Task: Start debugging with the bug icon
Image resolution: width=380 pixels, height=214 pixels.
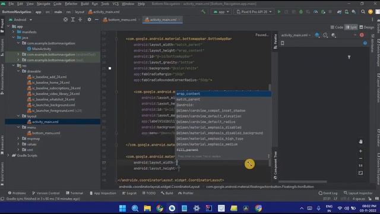Action: (301, 12)
